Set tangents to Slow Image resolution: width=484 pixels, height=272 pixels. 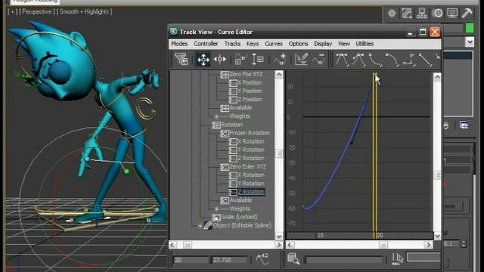point(392,60)
